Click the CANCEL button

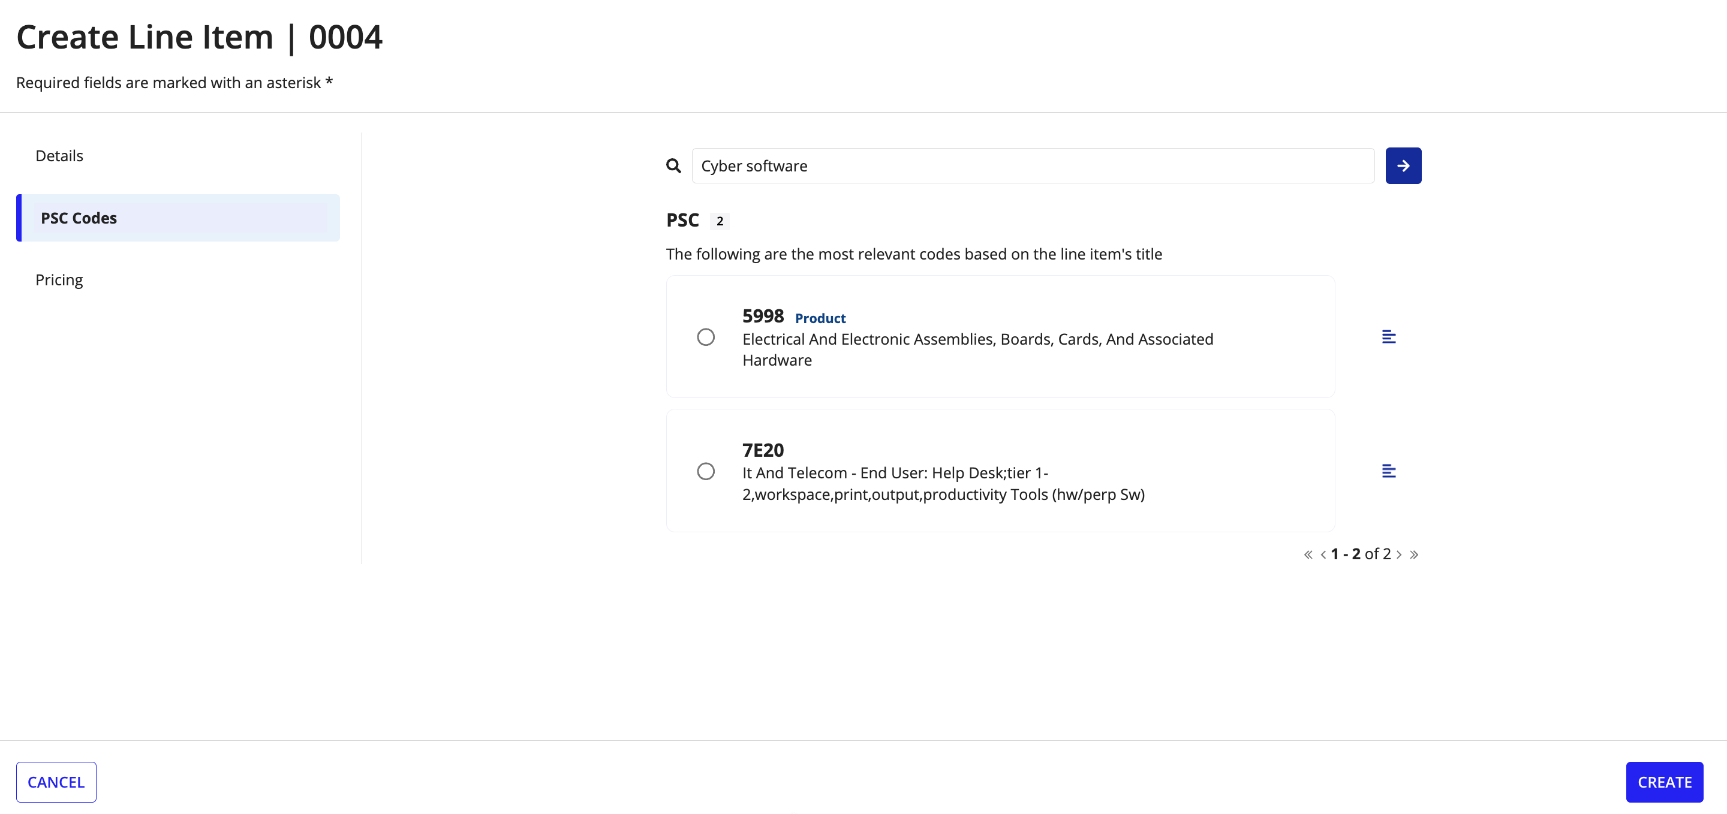56,782
